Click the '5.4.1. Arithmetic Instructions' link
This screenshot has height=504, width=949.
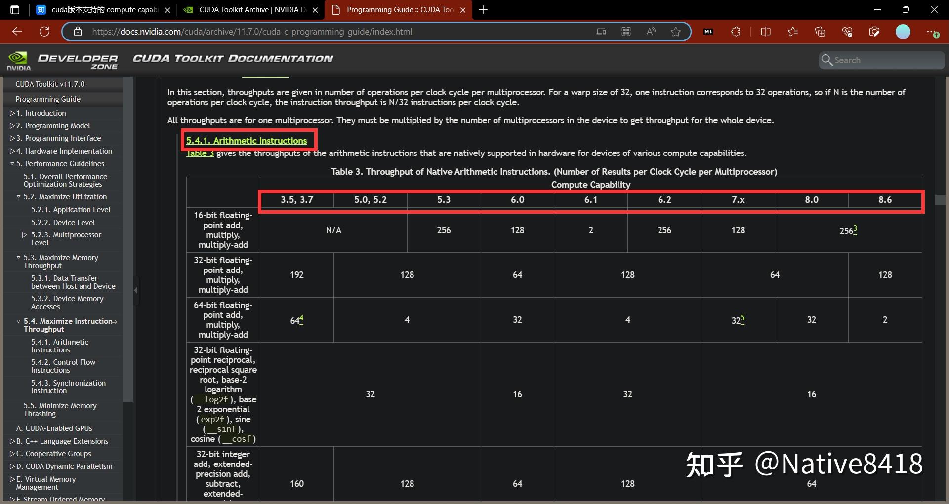click(247, 140)
